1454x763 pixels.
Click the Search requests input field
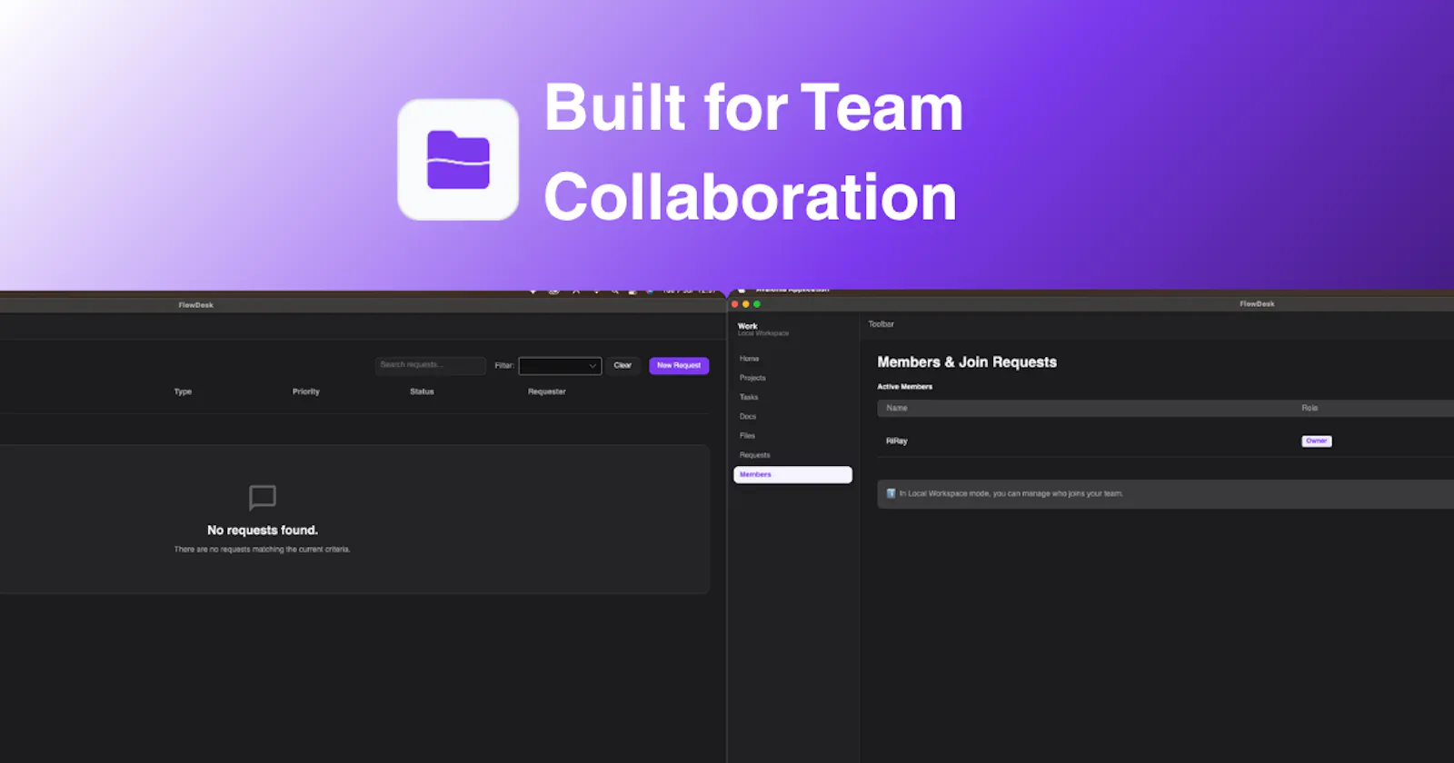pyautogui.click(x=431, y=365)
